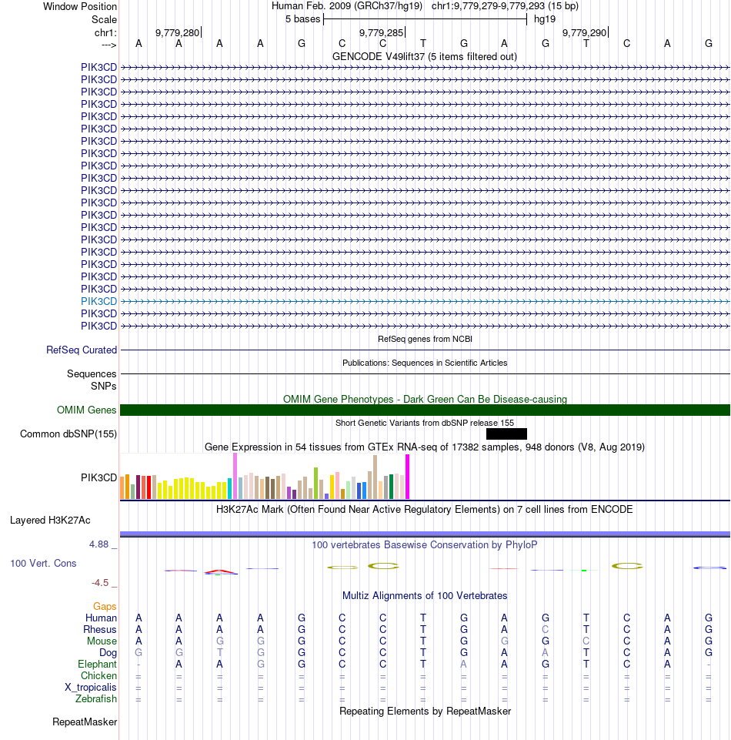Select the RepeatMasker track label
Image resolution: width=731 pixels, height=740 pixels.
85,722
